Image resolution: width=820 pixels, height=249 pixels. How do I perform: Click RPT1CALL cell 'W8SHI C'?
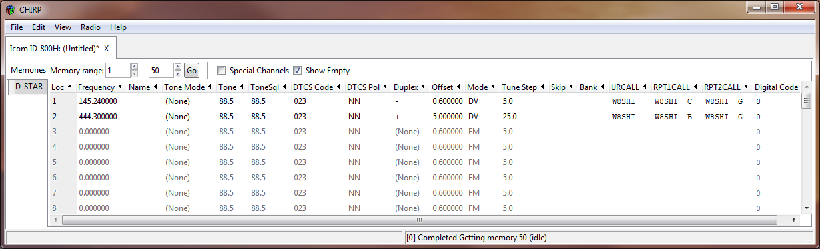pos(673,101)
